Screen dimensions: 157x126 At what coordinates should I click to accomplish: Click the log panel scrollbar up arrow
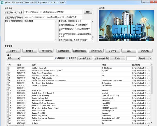[92, 21]
